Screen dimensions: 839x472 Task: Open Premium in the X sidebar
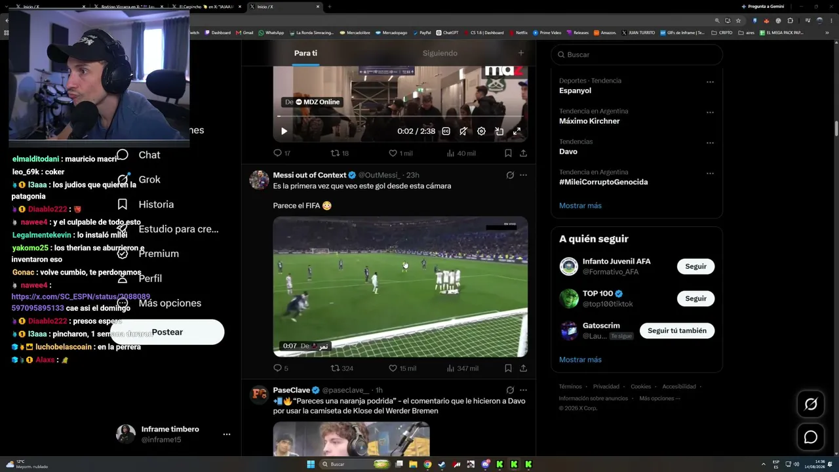147,254
